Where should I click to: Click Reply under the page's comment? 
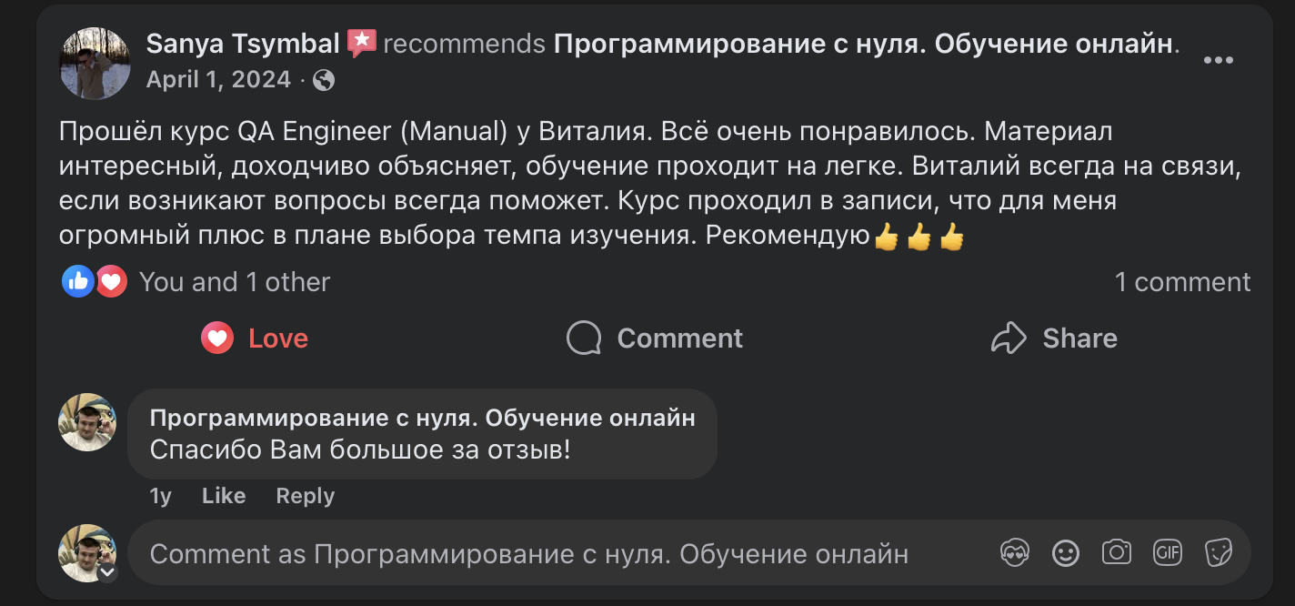coord(305,496)
